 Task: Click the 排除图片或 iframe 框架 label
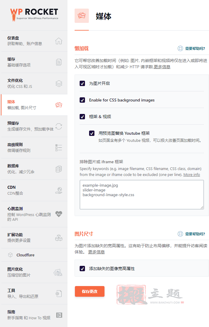click(101, 162)
